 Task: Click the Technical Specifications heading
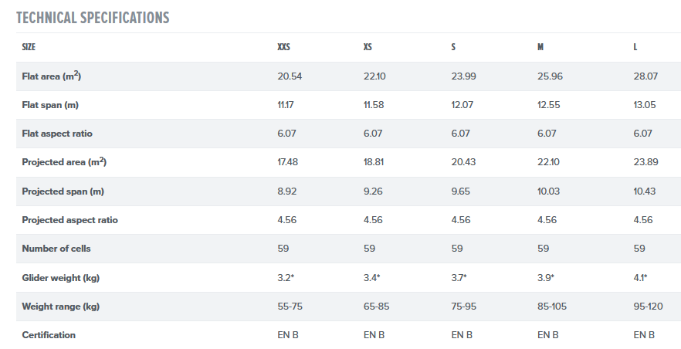point(93,17)
